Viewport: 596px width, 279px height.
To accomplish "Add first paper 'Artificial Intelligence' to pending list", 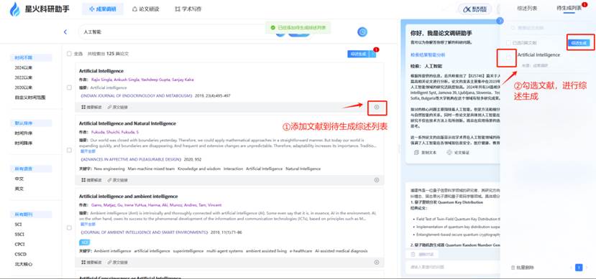I will point(377,108).
